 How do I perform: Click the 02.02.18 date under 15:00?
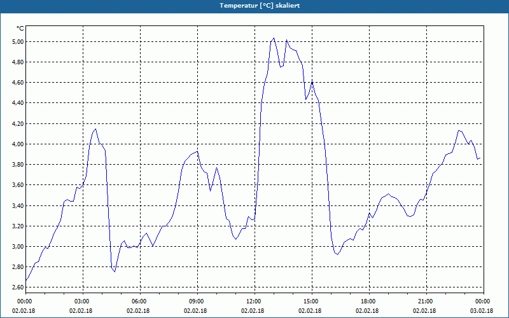310,311
